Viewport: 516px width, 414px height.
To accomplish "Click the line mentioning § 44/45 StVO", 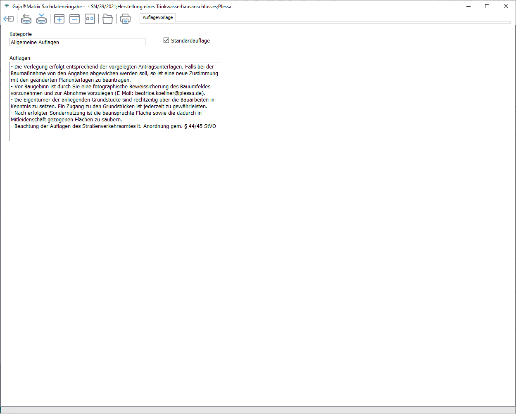I will point(113,126).
